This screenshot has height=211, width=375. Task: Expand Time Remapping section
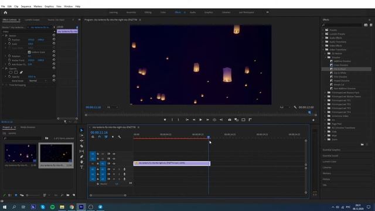pos(3,85)
